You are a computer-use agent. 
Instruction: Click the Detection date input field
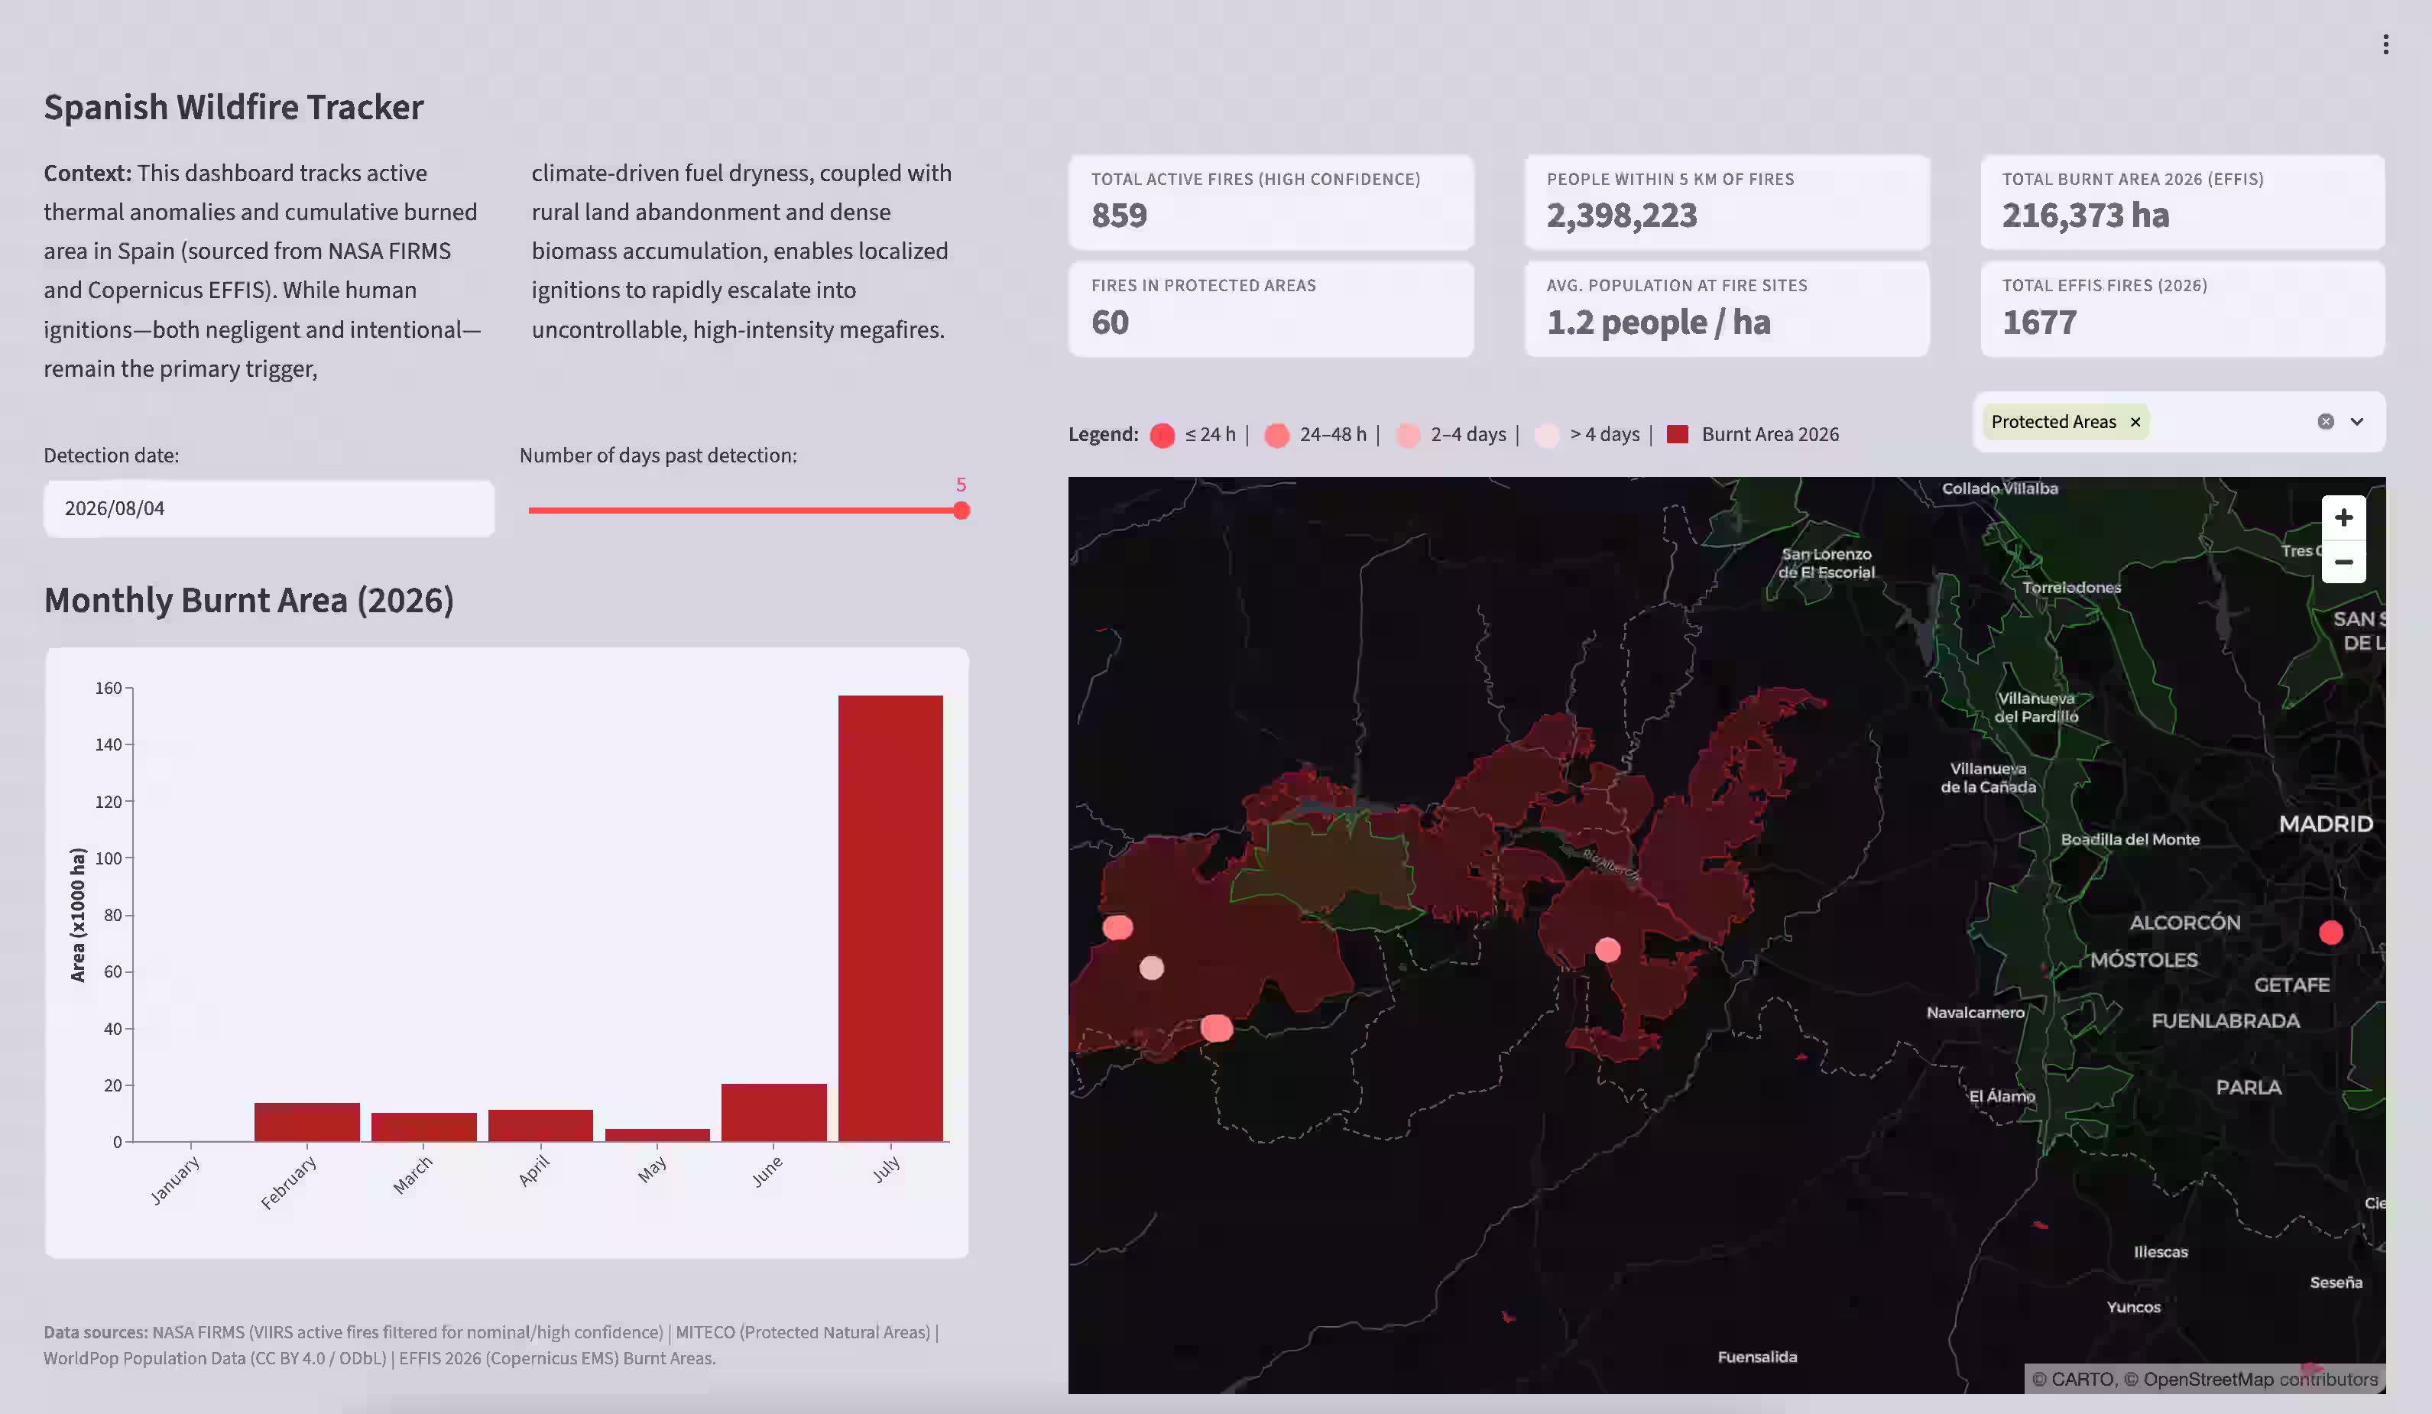[x=269, y=508]
